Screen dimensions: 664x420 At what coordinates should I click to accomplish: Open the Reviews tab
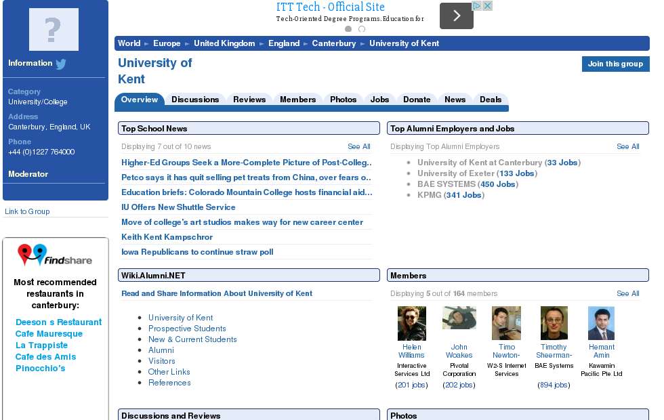point(249,100)
